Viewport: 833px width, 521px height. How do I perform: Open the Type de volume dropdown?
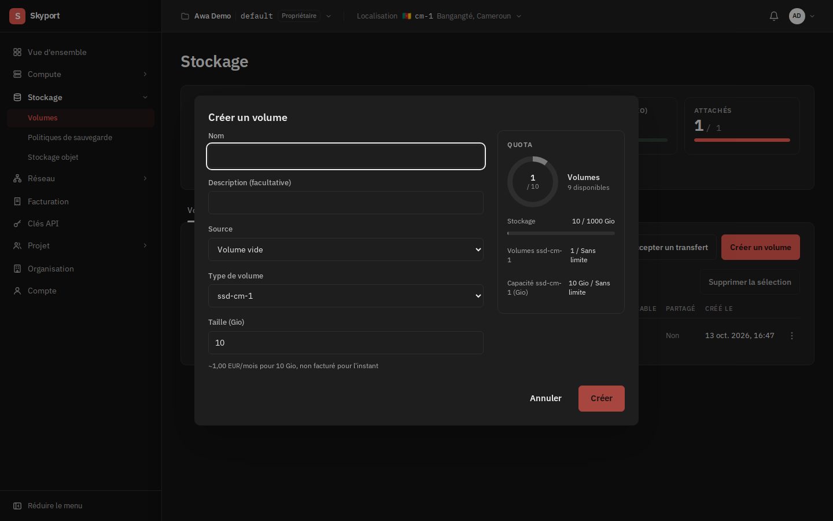(x=346, y=296)
